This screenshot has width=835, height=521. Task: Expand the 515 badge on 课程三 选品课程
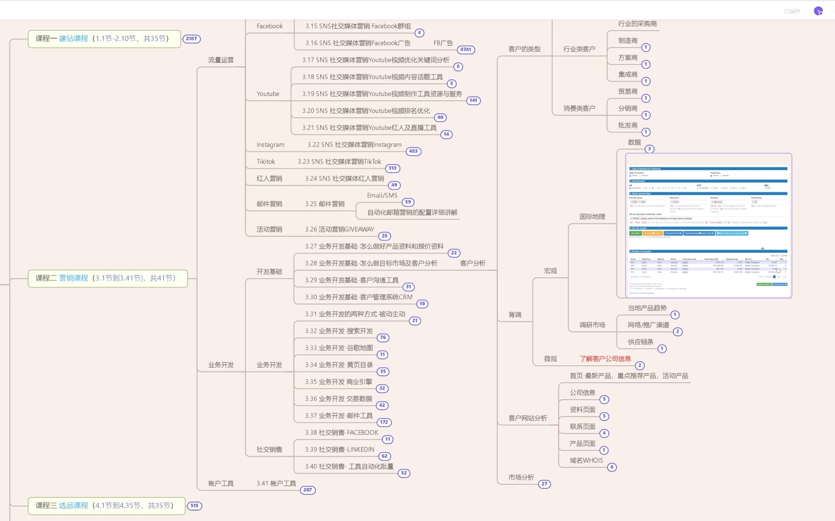tap(194, 505)
